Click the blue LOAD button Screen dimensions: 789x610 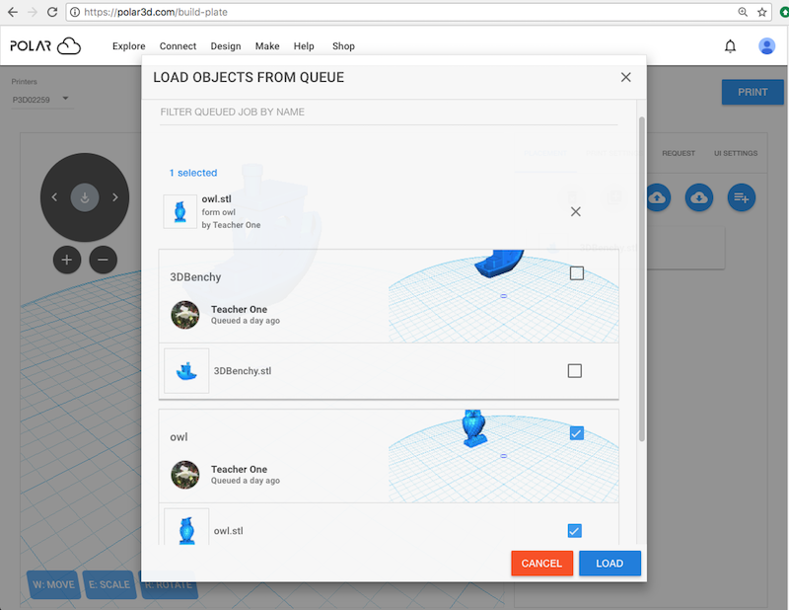coord(610,564)
